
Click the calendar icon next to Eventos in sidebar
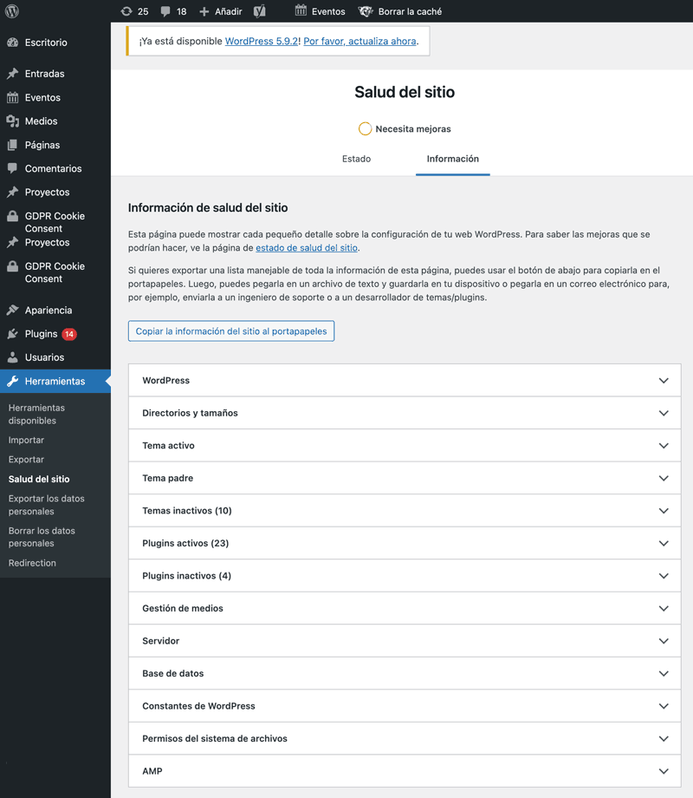pyautogui.click(x=13, y=97)
